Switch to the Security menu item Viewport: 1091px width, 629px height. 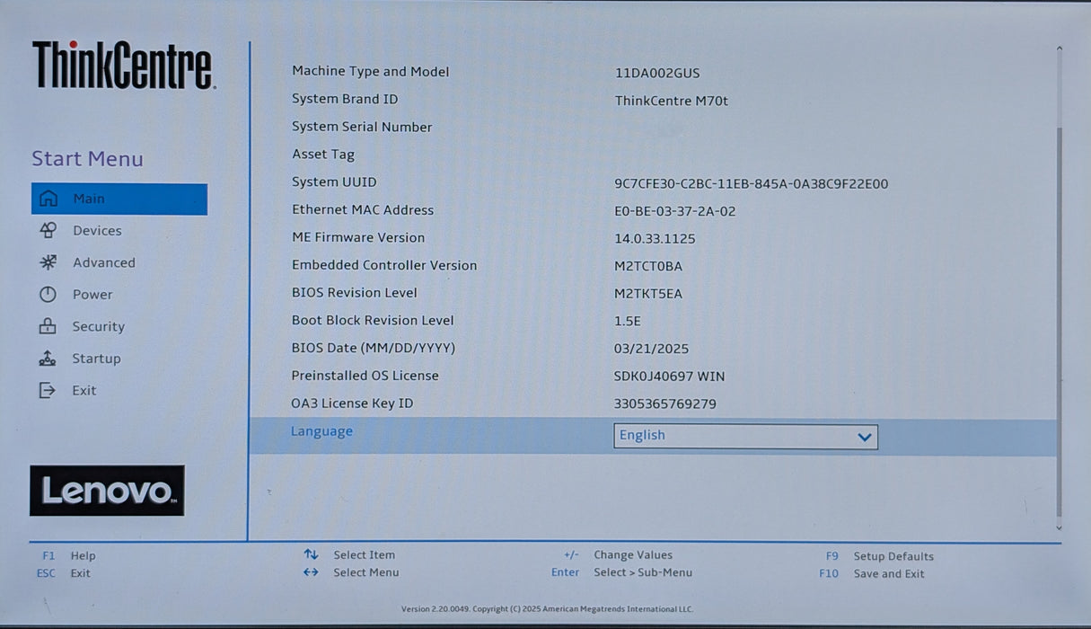99,327
